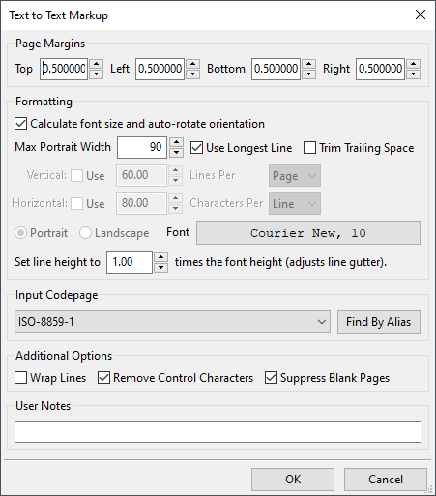
Task: Click the OK button
Action: click(293, 480)
